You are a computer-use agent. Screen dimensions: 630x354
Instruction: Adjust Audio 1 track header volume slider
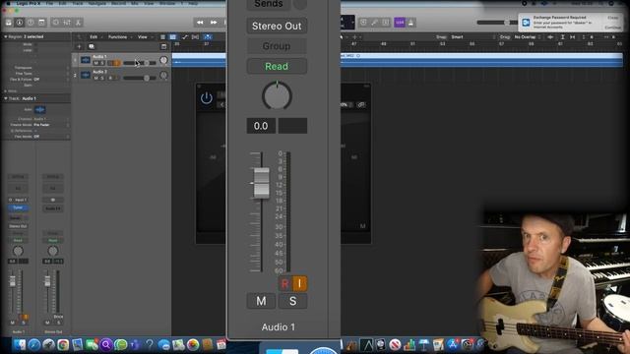140,63
